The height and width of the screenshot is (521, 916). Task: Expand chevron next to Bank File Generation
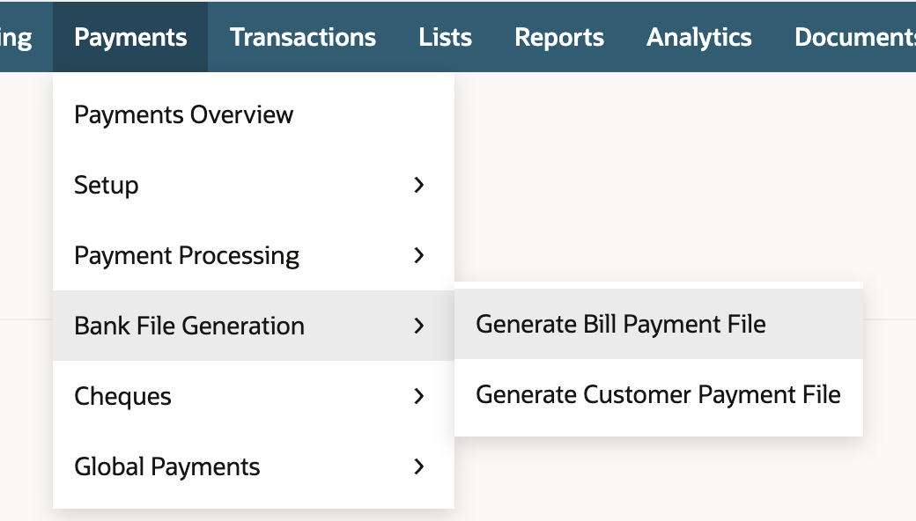419,326
